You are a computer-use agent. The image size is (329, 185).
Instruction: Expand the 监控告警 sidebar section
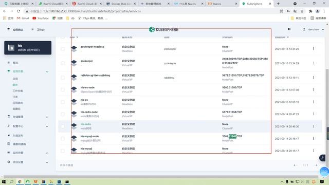[x=47, y=153]
